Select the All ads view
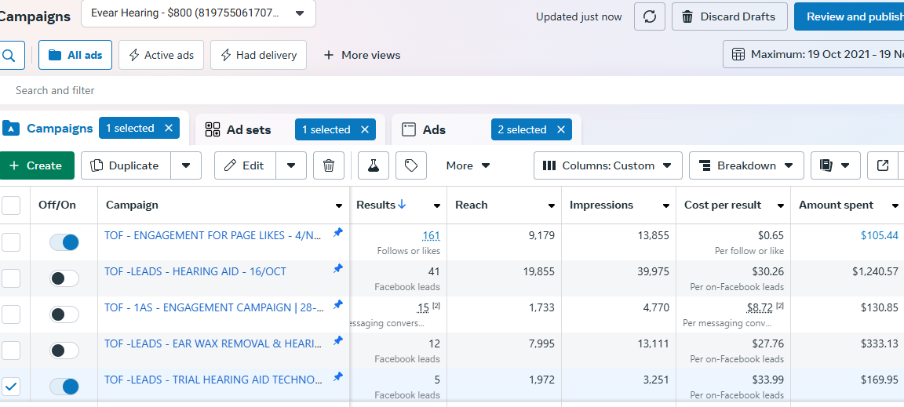The height and width of the screenshot is (407, 904). pyautogui.click(x=75, y=55)
